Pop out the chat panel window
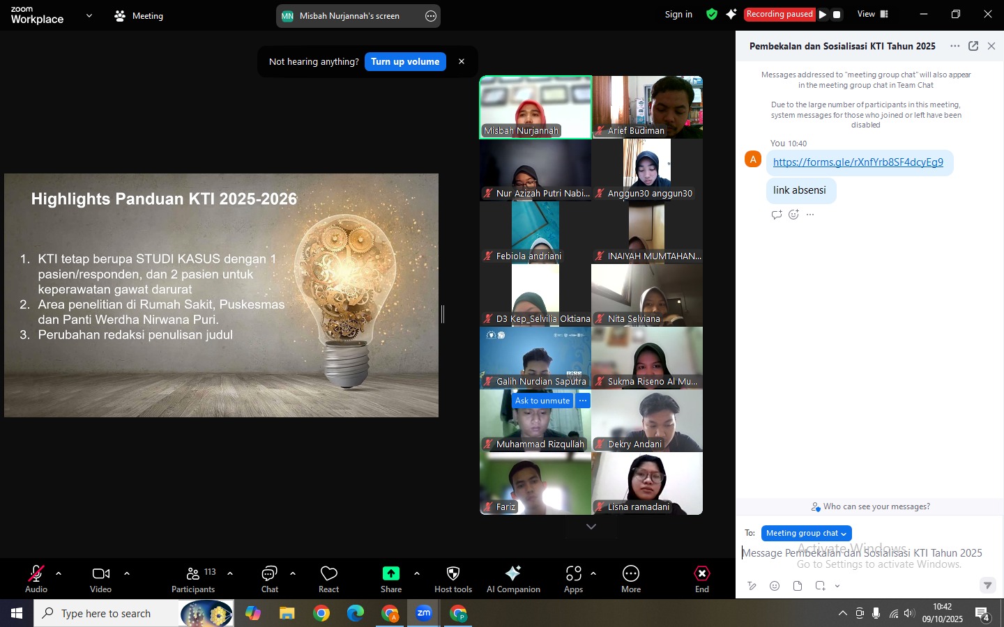The height and width of the screenshot is (627, 1004). click(x=973, y=46)
